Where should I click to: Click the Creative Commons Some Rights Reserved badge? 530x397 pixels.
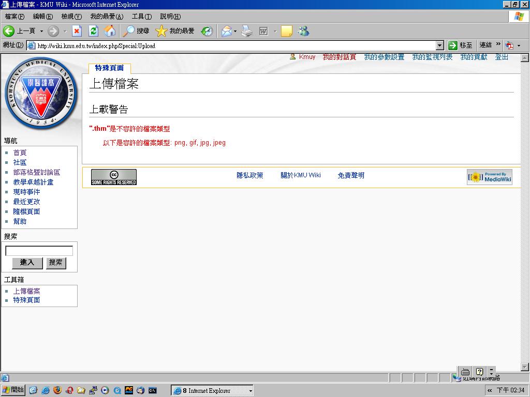coord(114,177)
